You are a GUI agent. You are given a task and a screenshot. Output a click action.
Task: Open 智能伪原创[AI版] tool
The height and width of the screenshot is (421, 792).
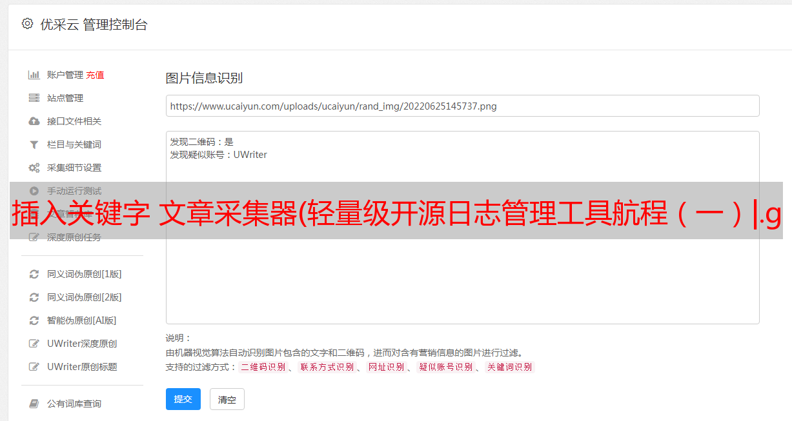point(81,320)
